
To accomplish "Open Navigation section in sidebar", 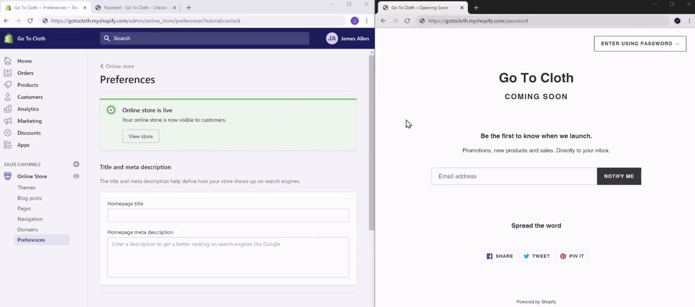I will [30, 219].
